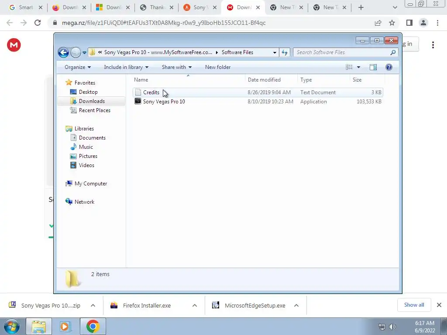The height and width of the screenshot is (335, 447).
Task: Toggle Chrome side panel icon
Action: (x=409, y=23)
